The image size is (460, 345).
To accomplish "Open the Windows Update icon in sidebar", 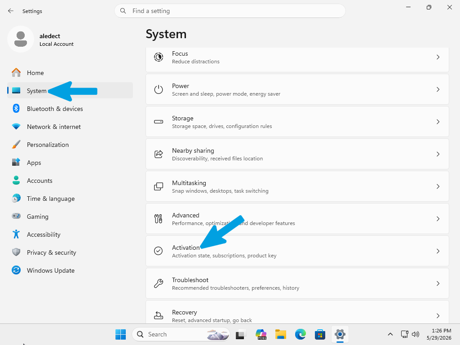I will pyautogui.click(x=16, y=270).
